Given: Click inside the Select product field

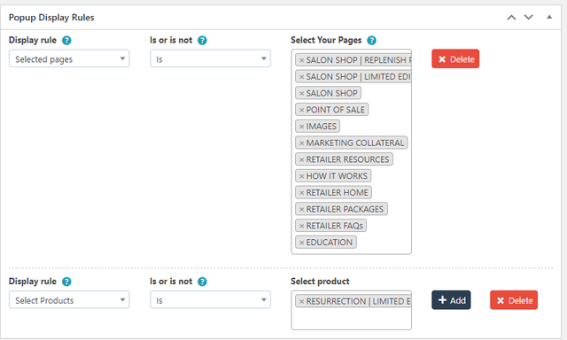Looking at the screenshot, I should tap(351, 318).
